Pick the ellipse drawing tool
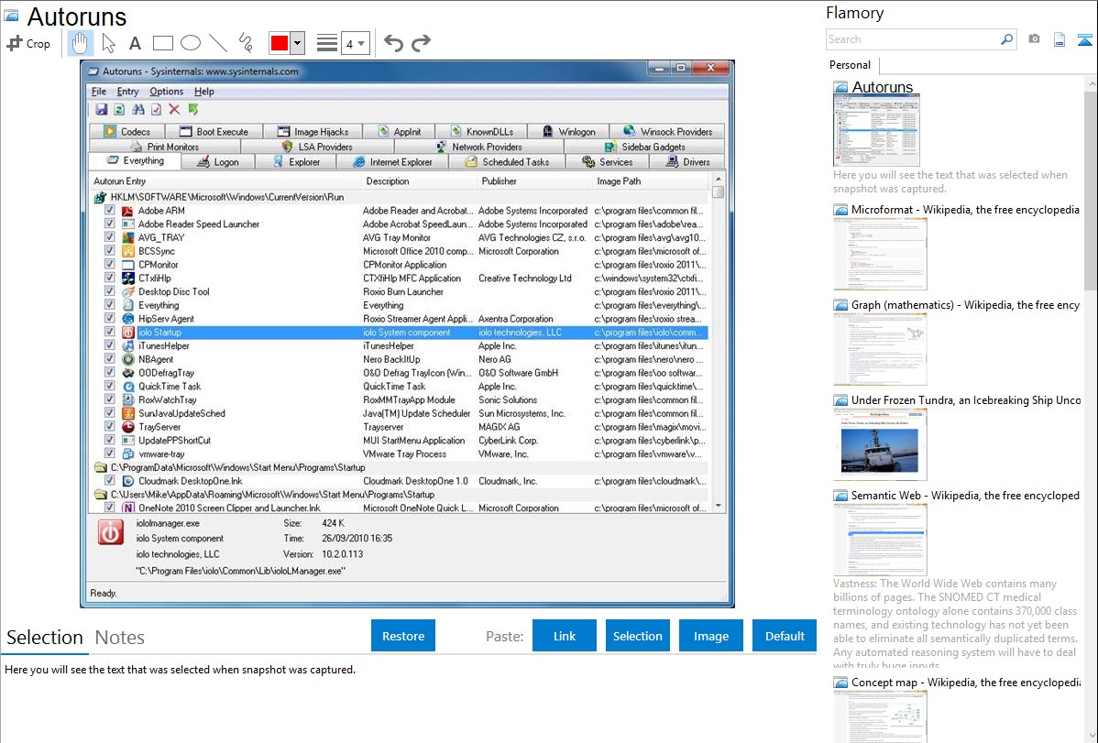Viewport: 1098px width, 743px height. (x=191, y=43)
